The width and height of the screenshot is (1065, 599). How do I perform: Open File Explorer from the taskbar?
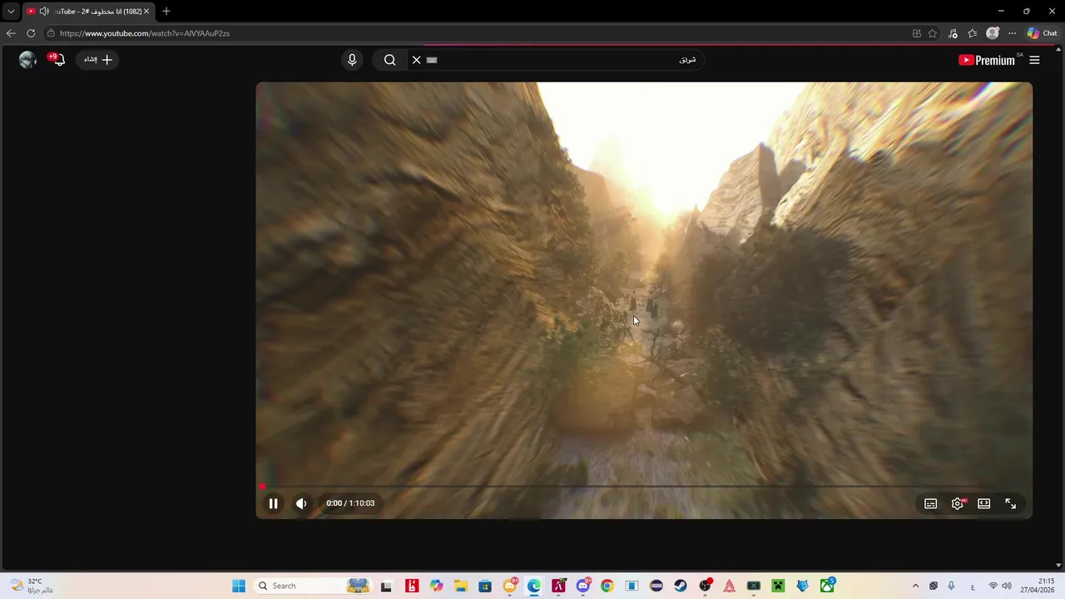pos(461,586)
